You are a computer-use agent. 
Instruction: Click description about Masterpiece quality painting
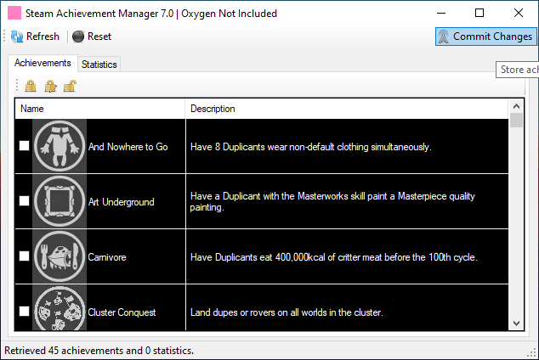pos(332,201)
